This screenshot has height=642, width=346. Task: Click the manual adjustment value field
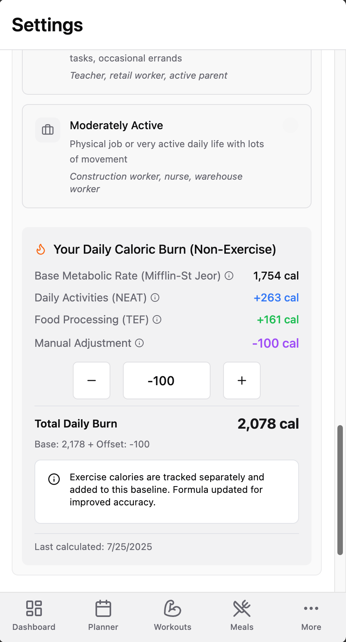click(x=167, y=381)
